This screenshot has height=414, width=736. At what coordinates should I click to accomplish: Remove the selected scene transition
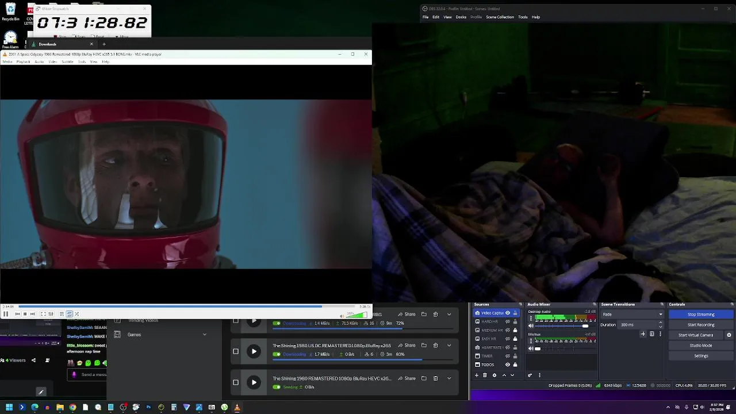pyautogui.click(x=651, y=334)
